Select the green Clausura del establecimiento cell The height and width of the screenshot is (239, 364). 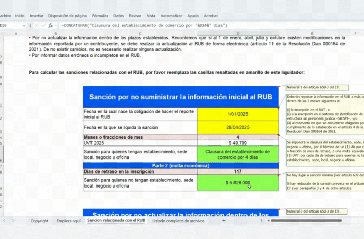click(x=238, y=154)
